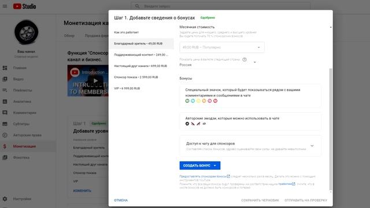Open Фонотека icon in sidebar
The height and width of the screenshot is (208, 370).
5,158
